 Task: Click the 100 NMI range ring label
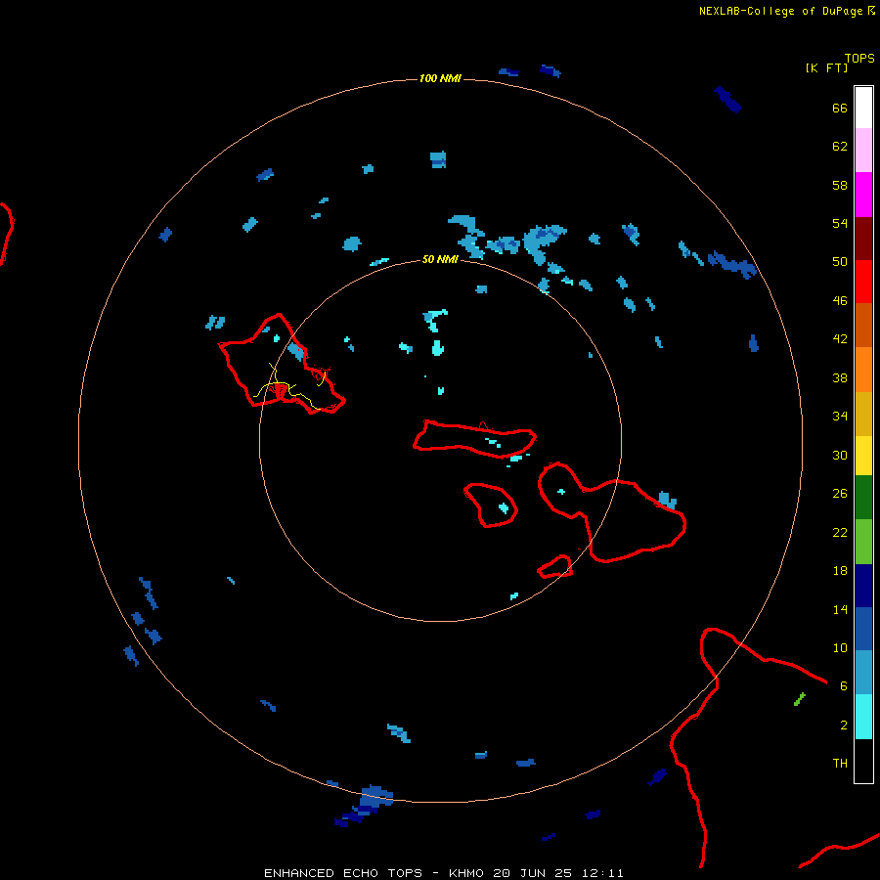coord(440,78)
